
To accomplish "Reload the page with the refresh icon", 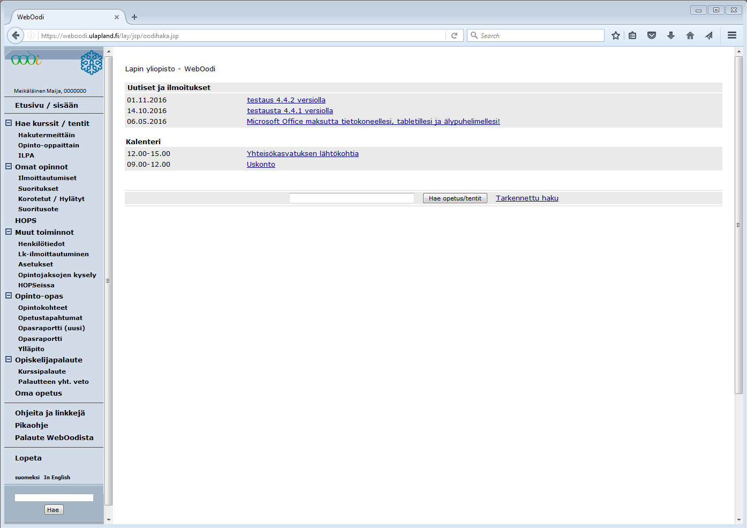I will pyautogui.click(x=454, y=35).
